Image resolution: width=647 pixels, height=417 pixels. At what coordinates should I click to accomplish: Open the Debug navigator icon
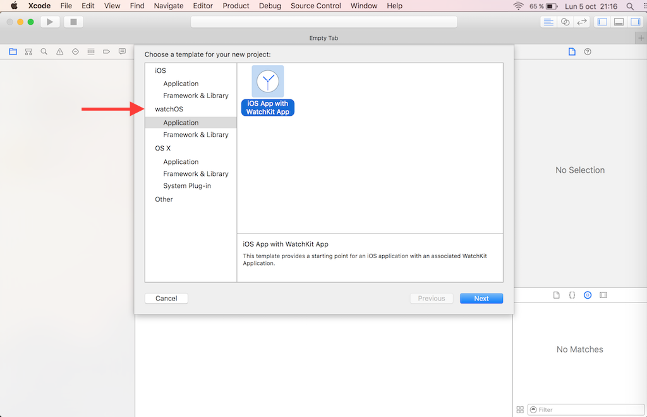pyautogui.click(x=91, y=52)
